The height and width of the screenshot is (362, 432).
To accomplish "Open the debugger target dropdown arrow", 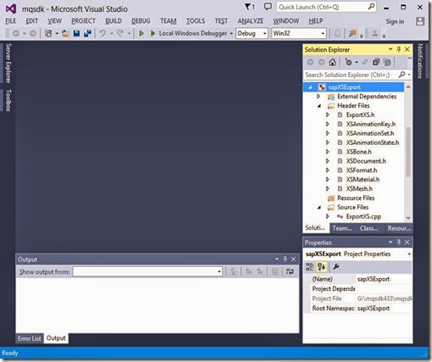I will tap(231, 34).
